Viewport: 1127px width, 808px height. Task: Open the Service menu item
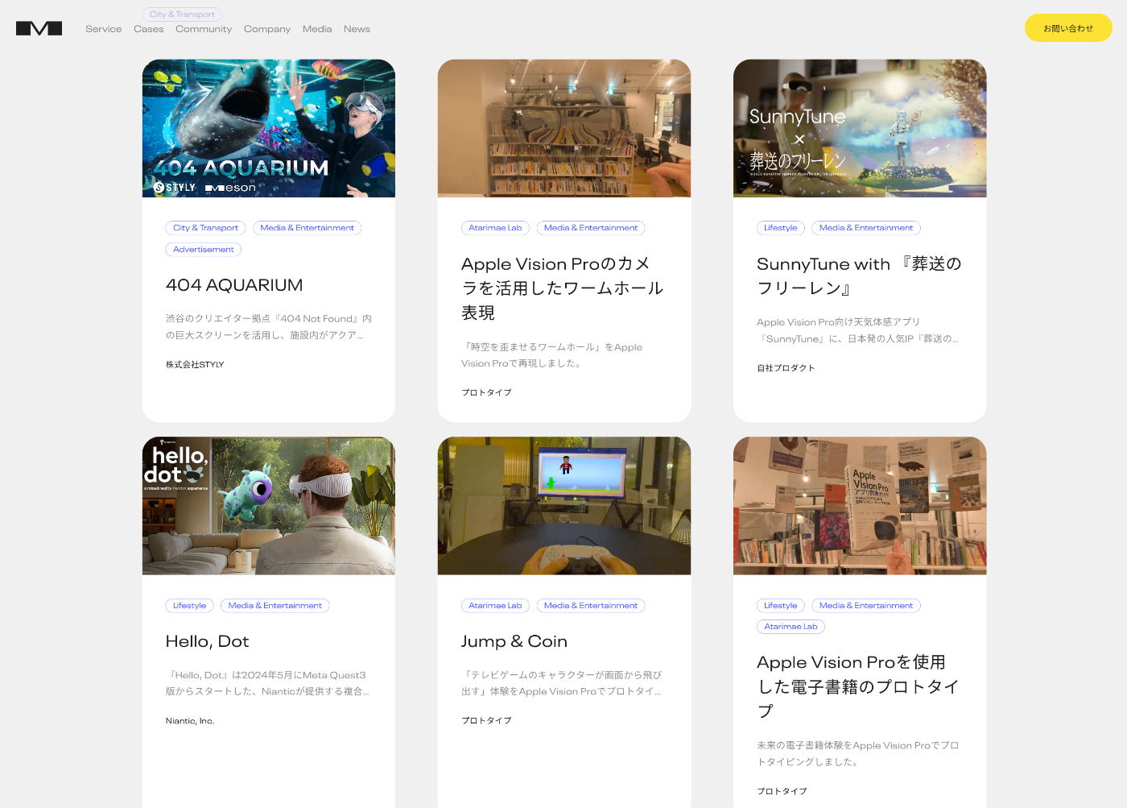pos(104,29)
